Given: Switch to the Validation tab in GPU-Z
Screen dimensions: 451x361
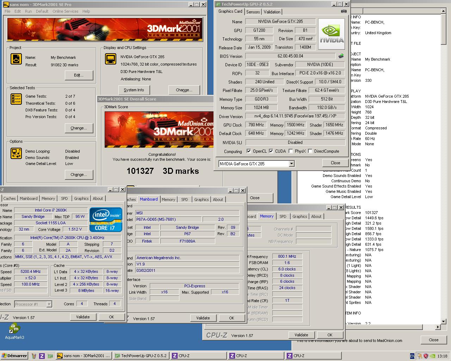Looking at the screenshot, I should point(272,12).
